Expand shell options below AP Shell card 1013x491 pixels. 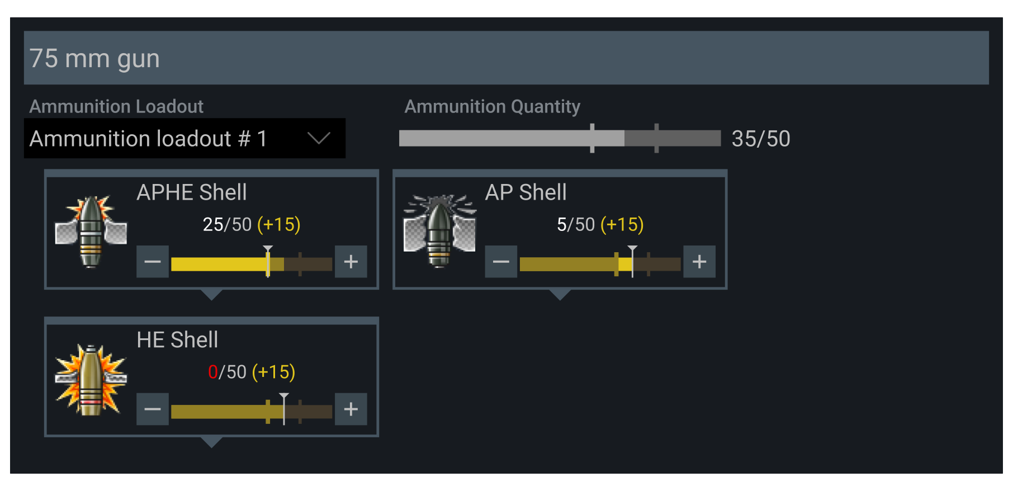(560, 295)
